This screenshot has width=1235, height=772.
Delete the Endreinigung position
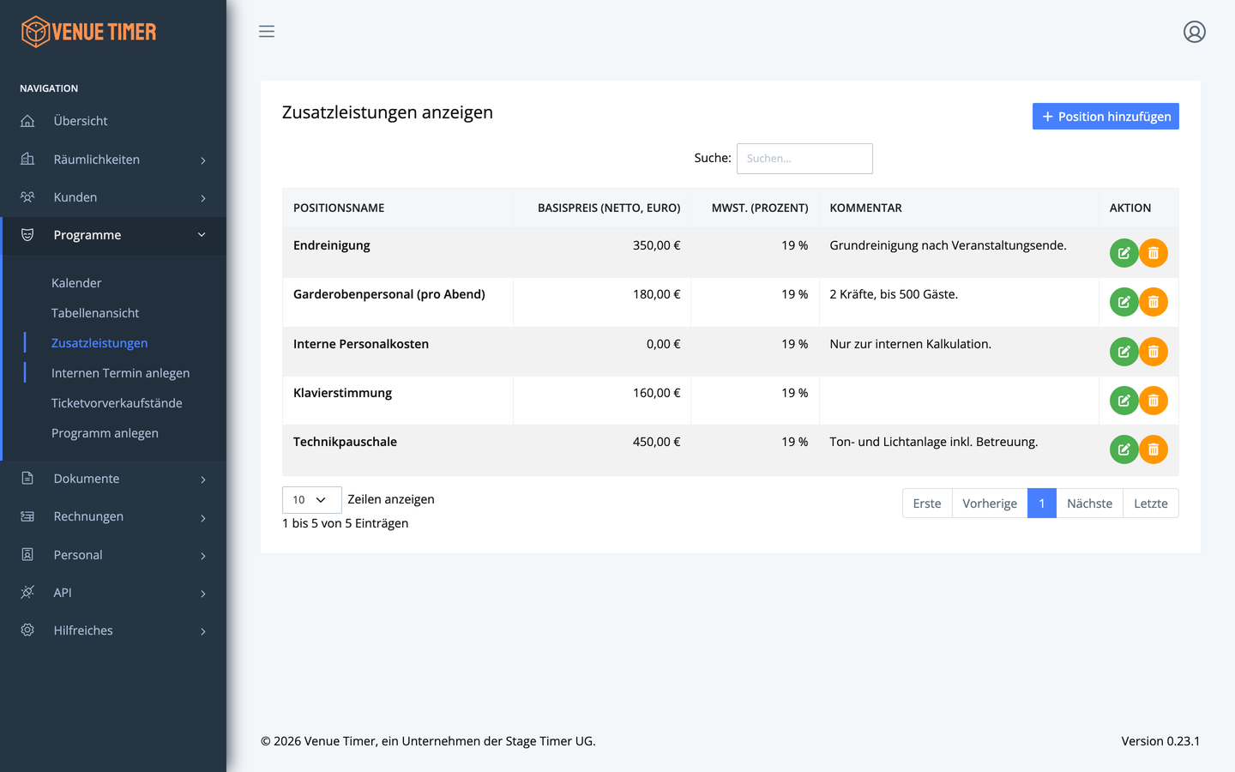pos(1154,253)
